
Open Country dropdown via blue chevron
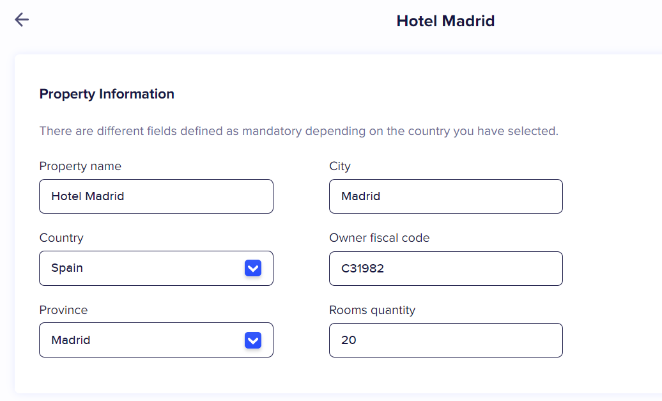tap(253, 268)
